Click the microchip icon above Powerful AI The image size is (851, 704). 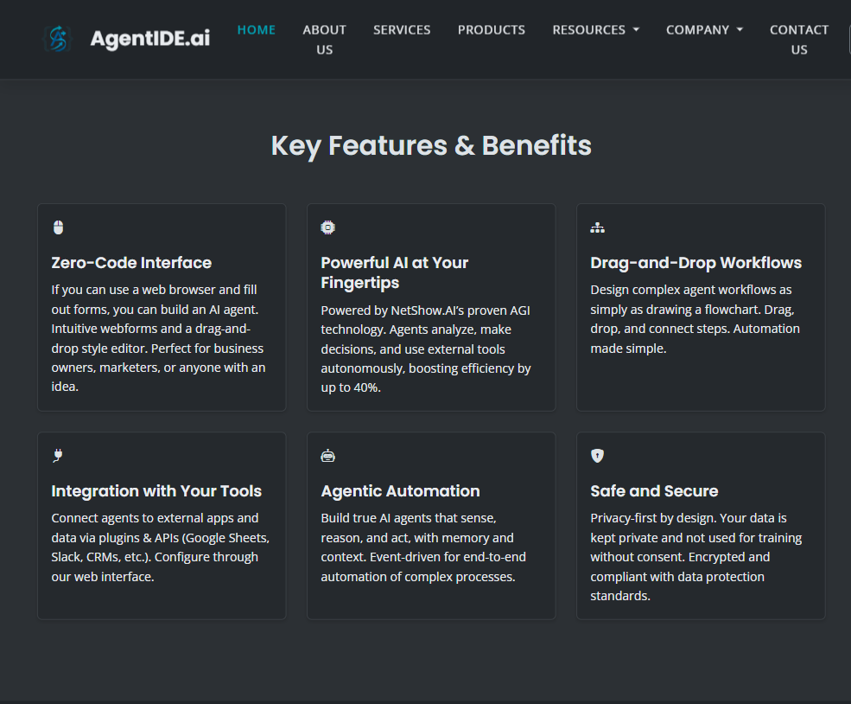(x=327, y=227)
